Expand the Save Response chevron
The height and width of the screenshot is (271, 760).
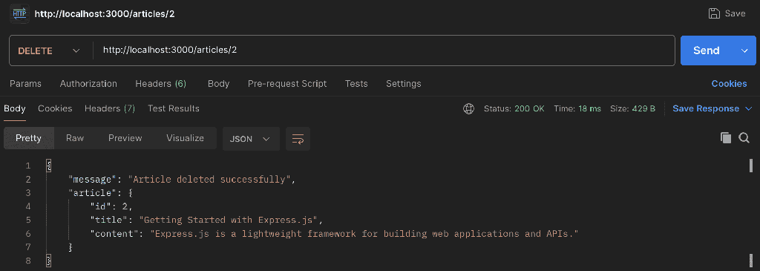click(748, 108)
